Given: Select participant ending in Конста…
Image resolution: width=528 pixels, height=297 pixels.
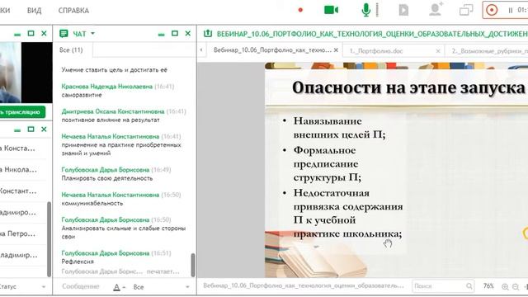Looking at the screenshot, I should tap(23, 148).
